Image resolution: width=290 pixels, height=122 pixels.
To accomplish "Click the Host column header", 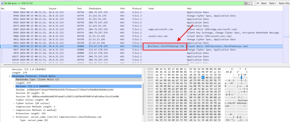I will 151,9.
